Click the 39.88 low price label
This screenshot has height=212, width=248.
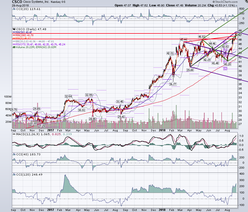pyautogui.click(x=190, y=70)
